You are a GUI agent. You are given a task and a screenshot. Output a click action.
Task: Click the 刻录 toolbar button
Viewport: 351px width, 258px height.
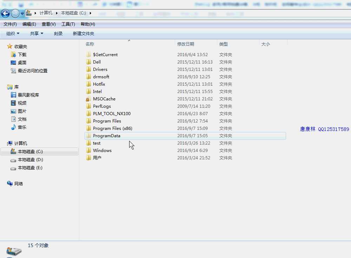[x=58, y=34]
